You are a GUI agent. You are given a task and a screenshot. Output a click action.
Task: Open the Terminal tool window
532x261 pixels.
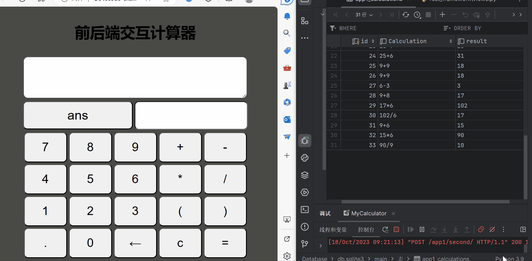tap(304, 210)
